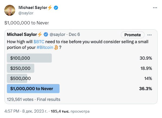Screen dimensions: 162x118
Task: Click the orange Bitcoin emoji icon
Action: pos(56,47)
